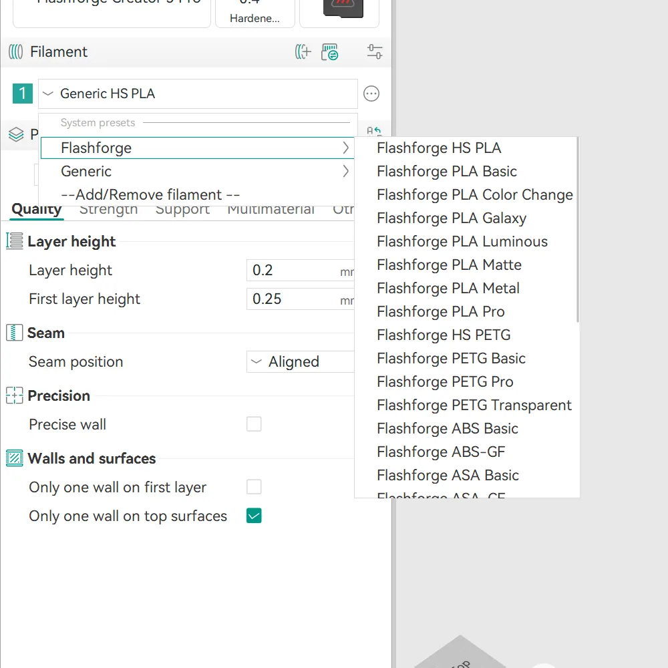The height and width of the screenshot is (668, 668).
Task: Click the Walls and surfaces section icon
Action: 15,458
